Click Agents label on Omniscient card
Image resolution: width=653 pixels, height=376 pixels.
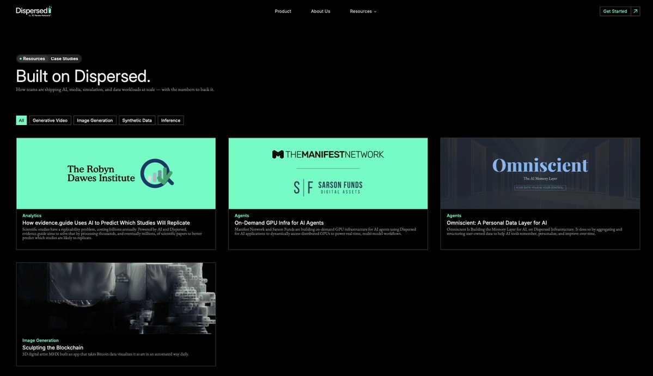(x=454, y=216)
